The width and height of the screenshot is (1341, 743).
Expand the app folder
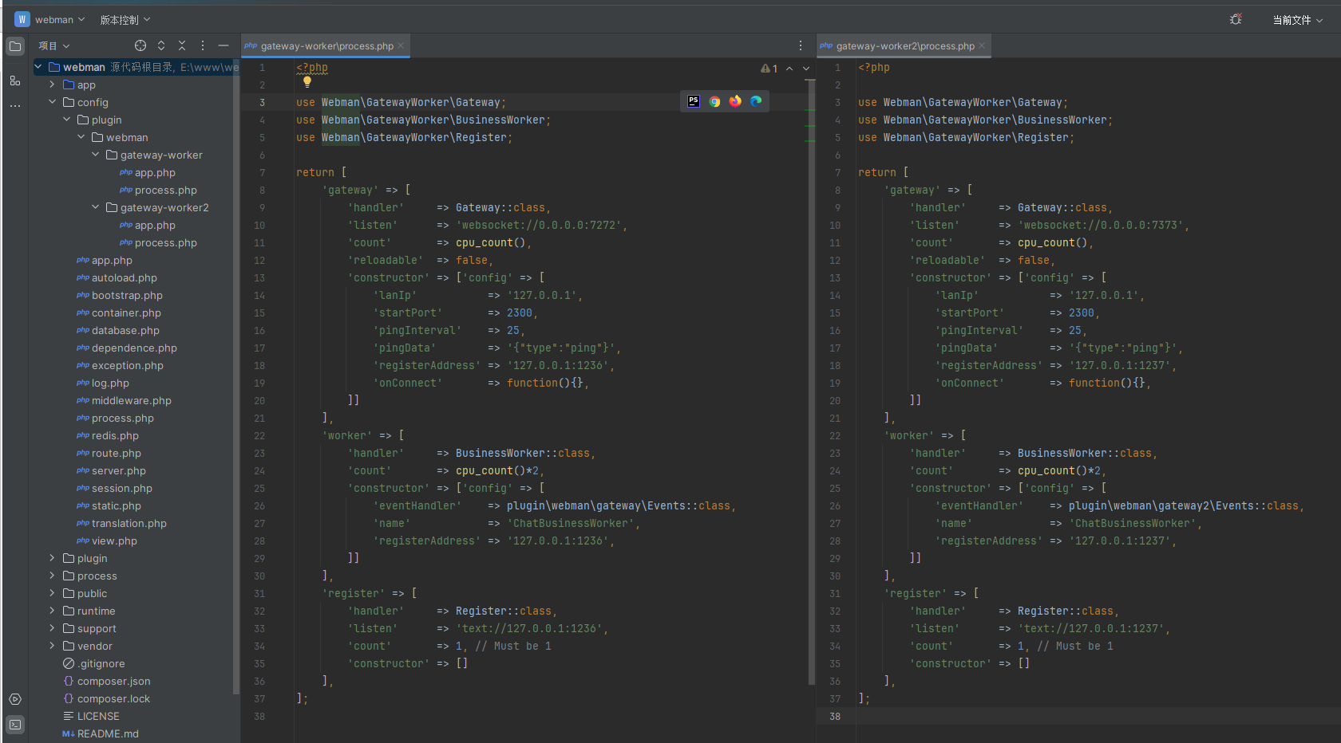[52, 85]
